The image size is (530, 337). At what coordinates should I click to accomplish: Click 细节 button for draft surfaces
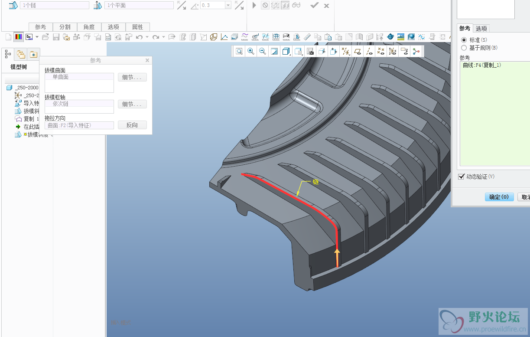pyautogui.click(x=132, y=78)
